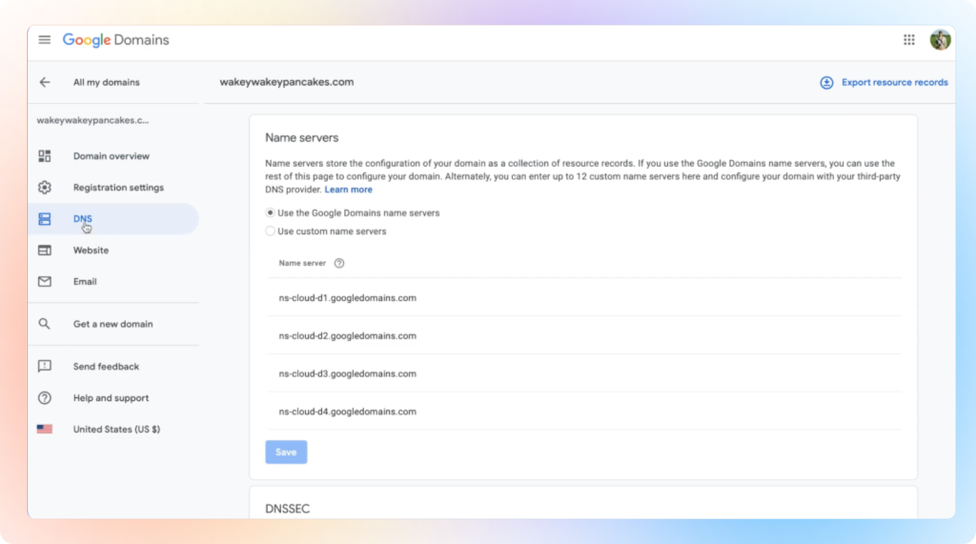Click the ns-cloud-d4.googledomains.com entry
This screenshot has width=976, height=544.
click(x=347, y=412)
